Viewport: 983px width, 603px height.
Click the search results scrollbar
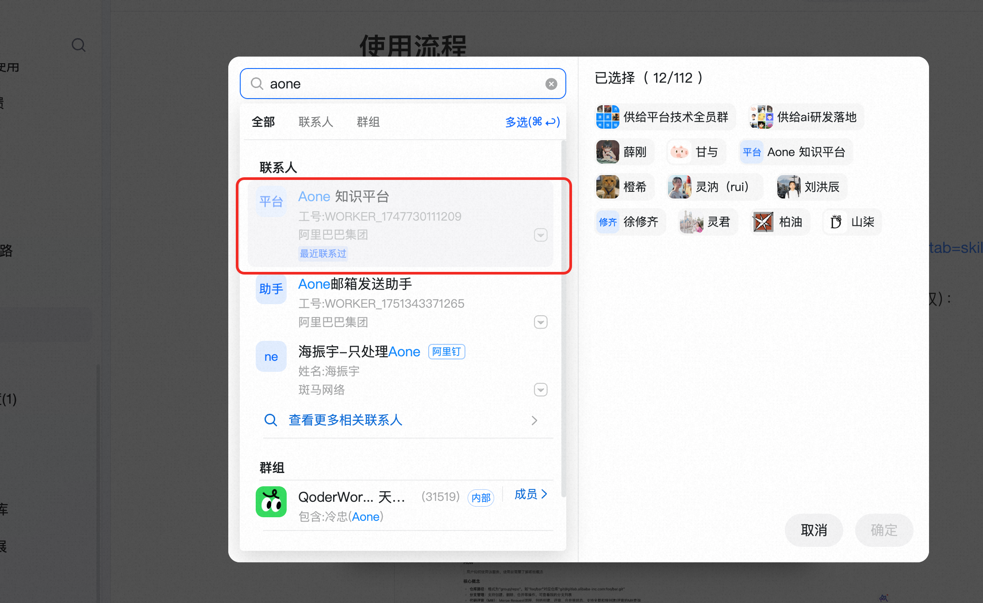563,318
